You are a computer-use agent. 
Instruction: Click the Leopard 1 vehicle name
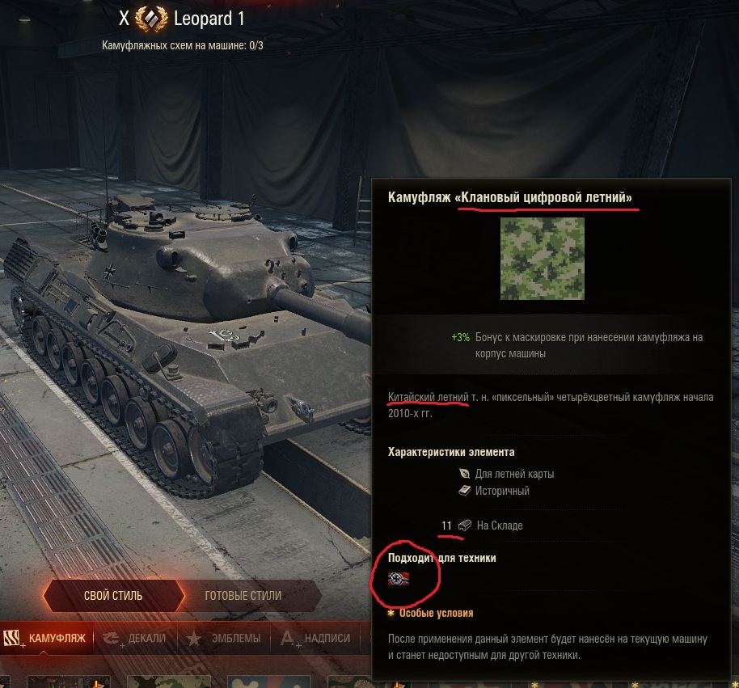pos(209,19)
